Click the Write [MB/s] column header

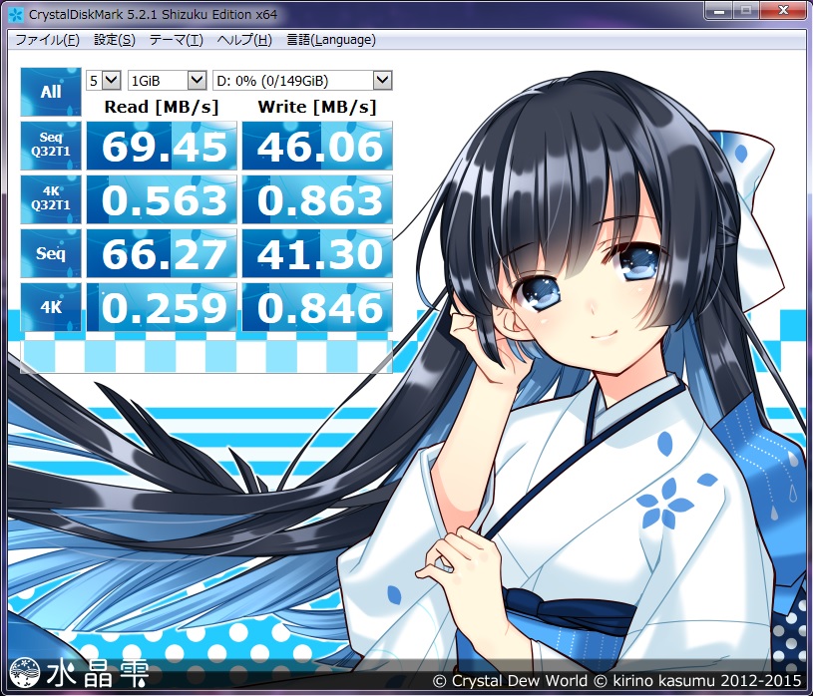(317, 107)
